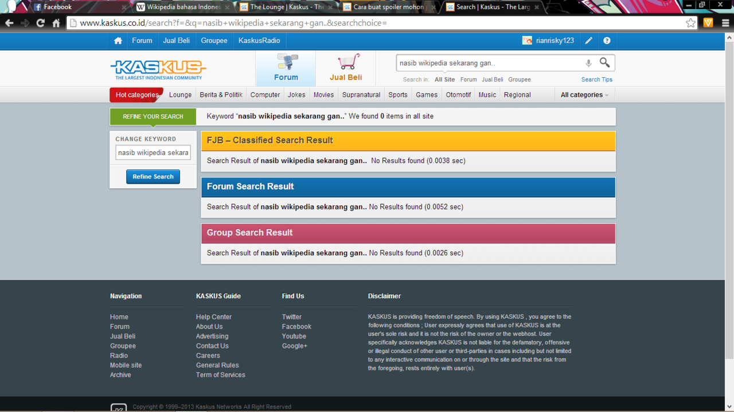Open Forum in the top blue bar

[142, 41]
